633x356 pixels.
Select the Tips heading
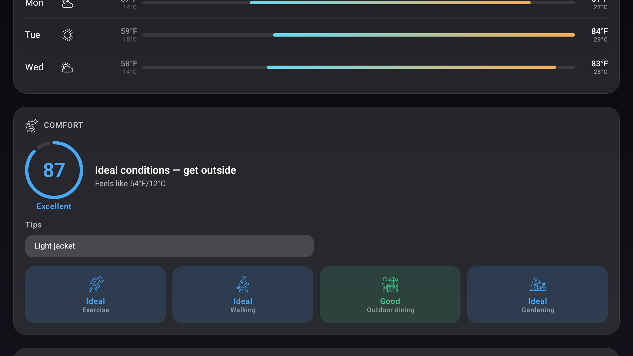tap(33, 224)
